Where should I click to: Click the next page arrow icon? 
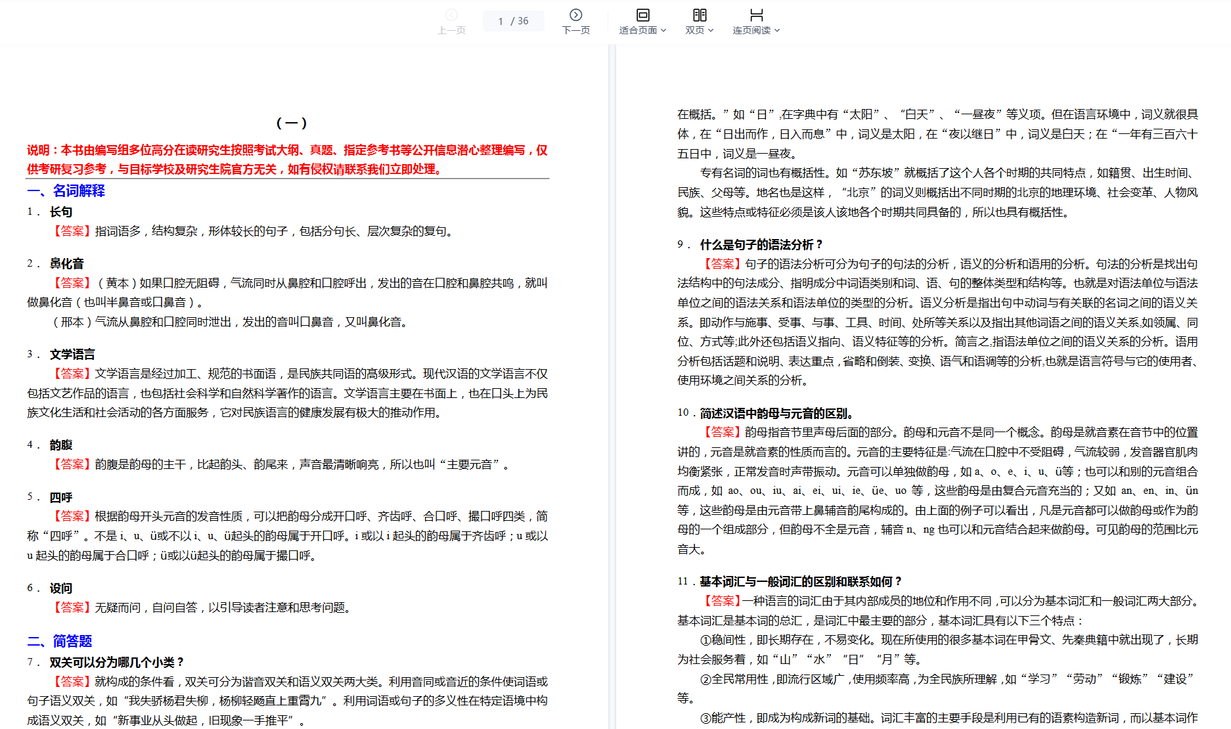pyautogui.click(x=575, y=14)
